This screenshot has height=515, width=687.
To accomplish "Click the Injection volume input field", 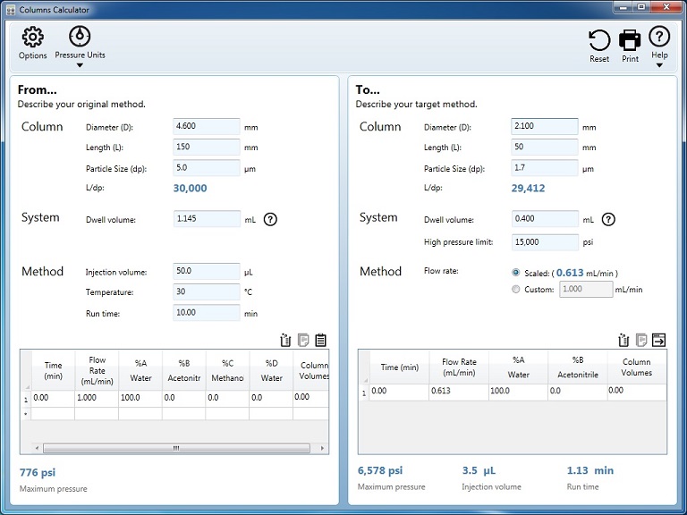I will [207, 271].
